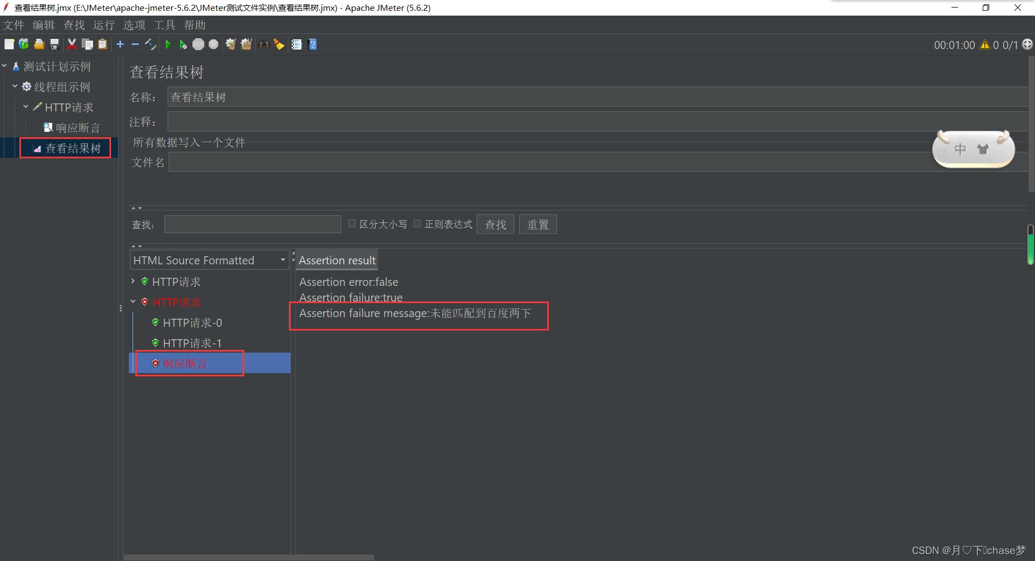Click the horizontal scrollbar at bottom

[249, 557]
